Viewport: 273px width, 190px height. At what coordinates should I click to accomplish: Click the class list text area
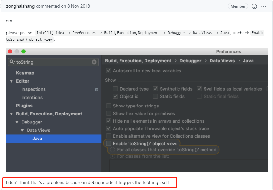pos(188,165)
